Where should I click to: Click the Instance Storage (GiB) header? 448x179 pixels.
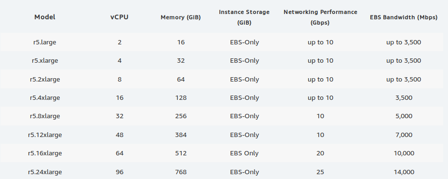pos(244,17)
